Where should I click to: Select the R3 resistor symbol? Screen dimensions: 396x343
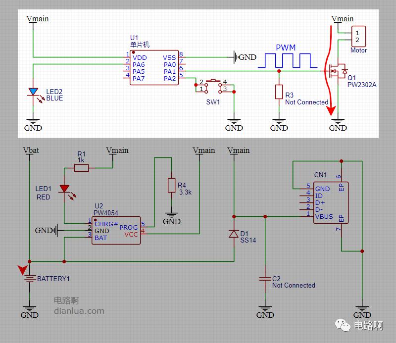(279, 92)
